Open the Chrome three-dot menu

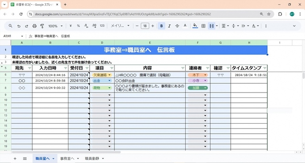[300, 14]
